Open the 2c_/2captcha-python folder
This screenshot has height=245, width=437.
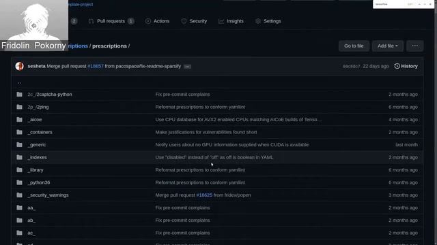tap(50, 95)
